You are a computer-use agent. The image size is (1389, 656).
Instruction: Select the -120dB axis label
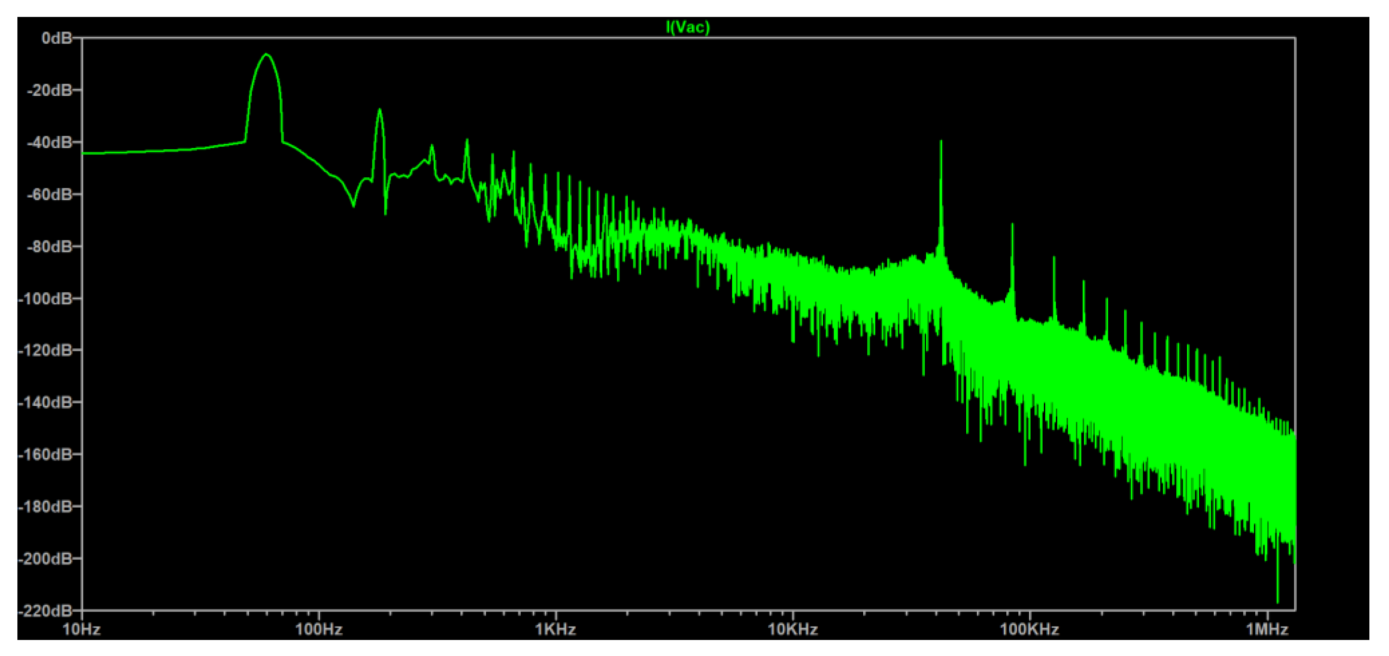point(46,350)
